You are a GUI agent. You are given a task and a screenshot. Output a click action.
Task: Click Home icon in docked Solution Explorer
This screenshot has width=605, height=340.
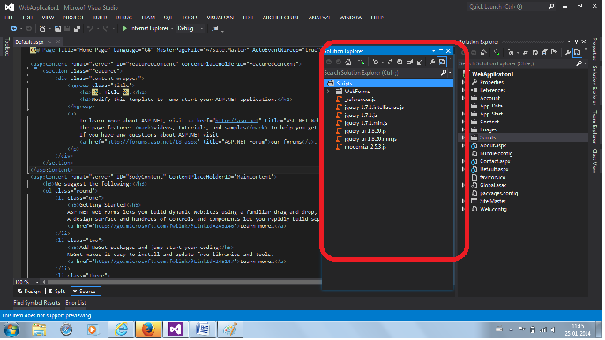[483, 53]
